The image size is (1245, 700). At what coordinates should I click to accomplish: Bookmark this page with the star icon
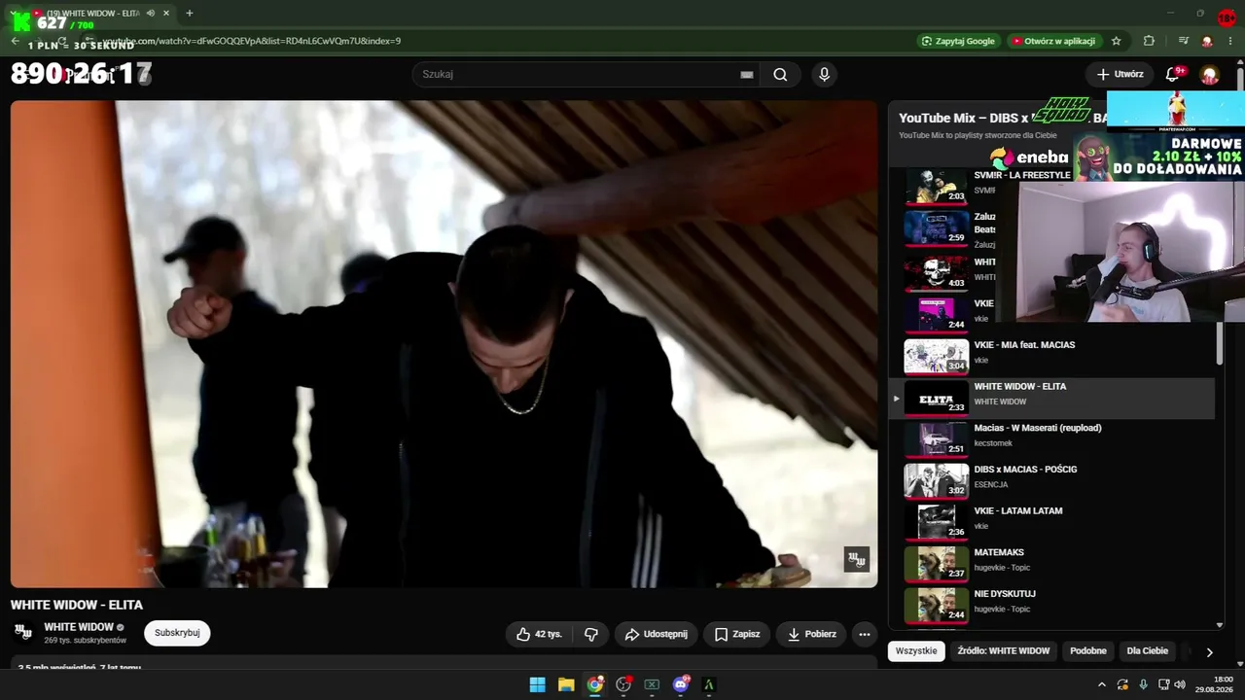[1117, 41]
